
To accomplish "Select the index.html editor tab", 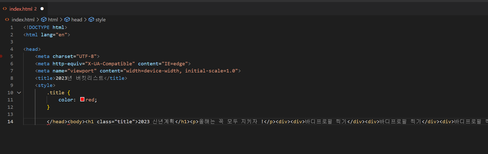I will coord(23,9).
